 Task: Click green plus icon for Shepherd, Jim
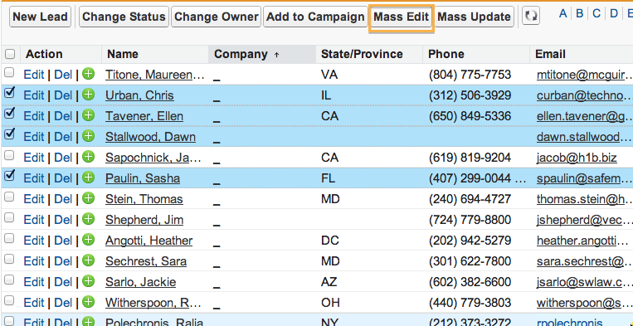(89, 219)
